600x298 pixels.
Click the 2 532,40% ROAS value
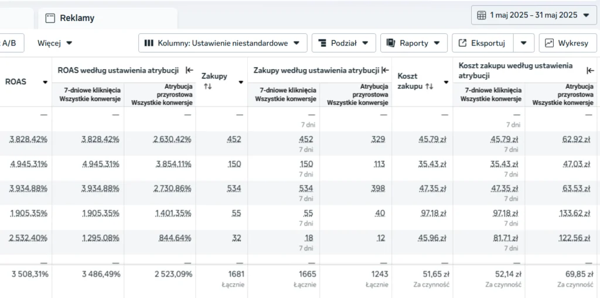tap(29, 238)
